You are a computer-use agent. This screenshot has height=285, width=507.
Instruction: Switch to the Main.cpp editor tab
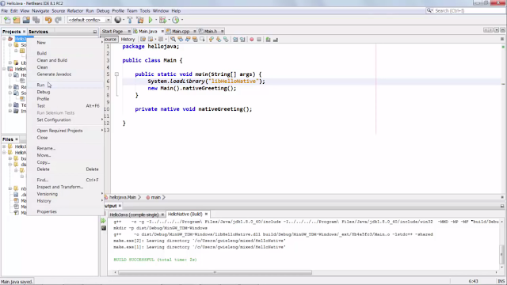(x=181, y=32)
